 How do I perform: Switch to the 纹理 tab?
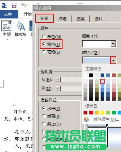(63, 18)
